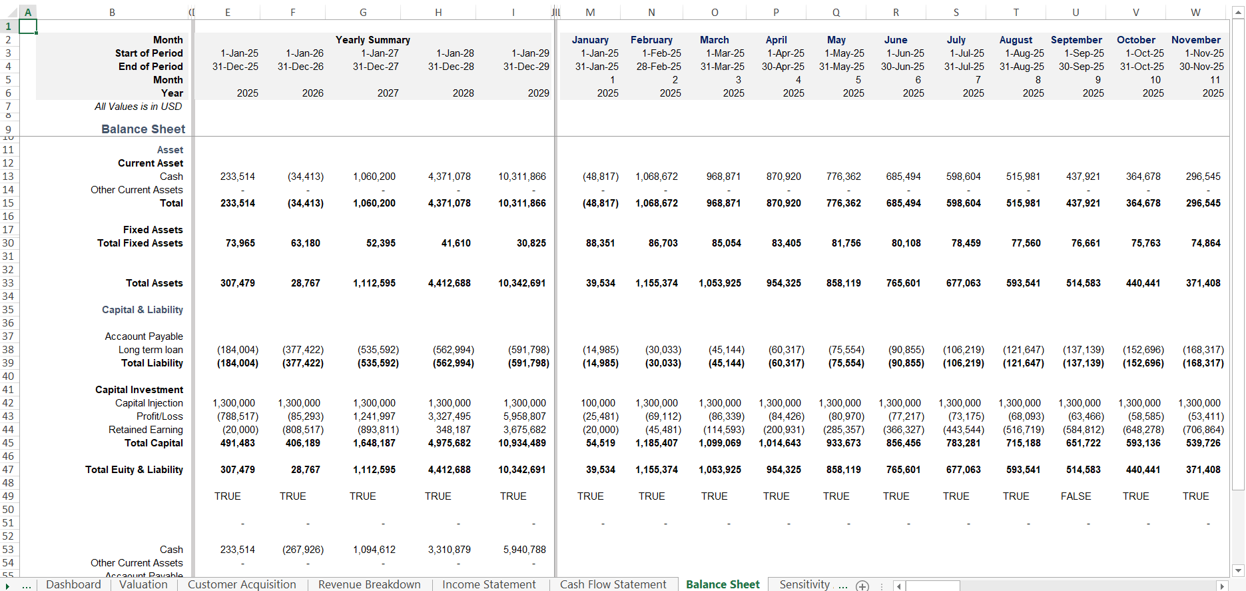The image size is (1246, 591).
Task: Select column E header
Action: 228,13
